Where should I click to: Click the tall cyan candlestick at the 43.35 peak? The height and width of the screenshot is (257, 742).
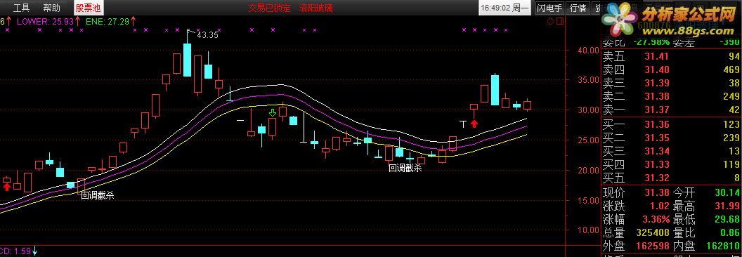188,60
